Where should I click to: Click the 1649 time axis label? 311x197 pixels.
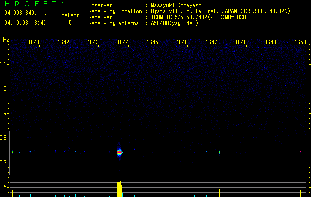point(270,42)
